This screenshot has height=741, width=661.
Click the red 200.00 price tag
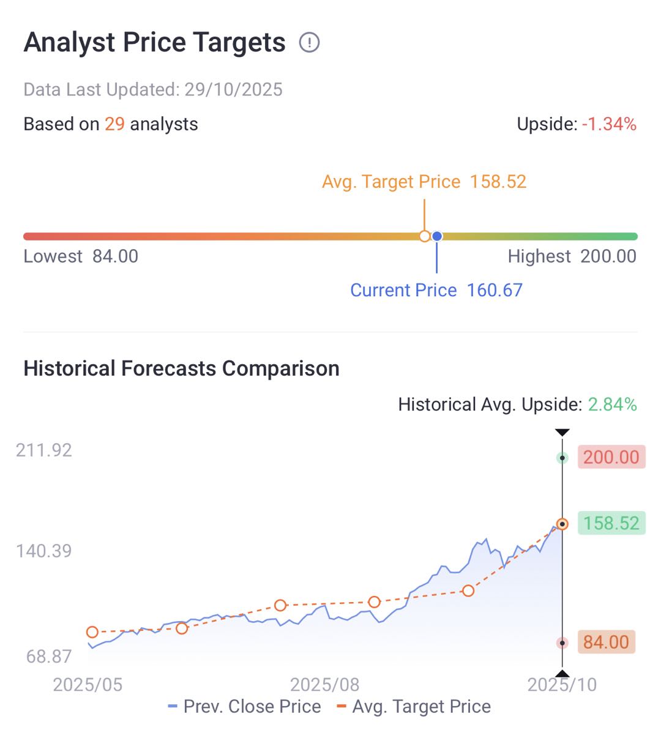[611, 457]
